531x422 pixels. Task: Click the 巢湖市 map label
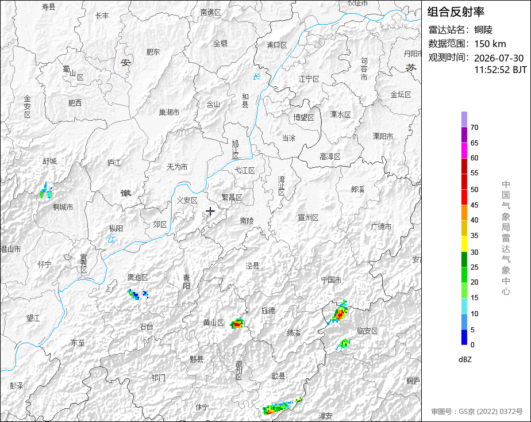coord(169,112)
